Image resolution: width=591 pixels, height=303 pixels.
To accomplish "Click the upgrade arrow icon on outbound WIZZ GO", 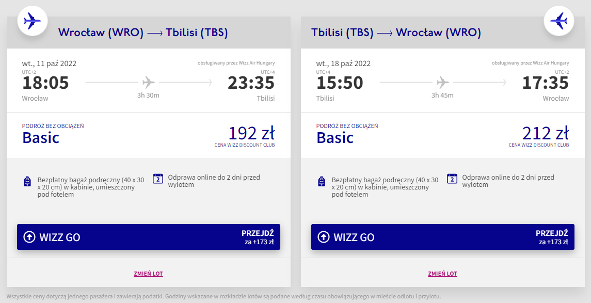I will coord(29,237).
